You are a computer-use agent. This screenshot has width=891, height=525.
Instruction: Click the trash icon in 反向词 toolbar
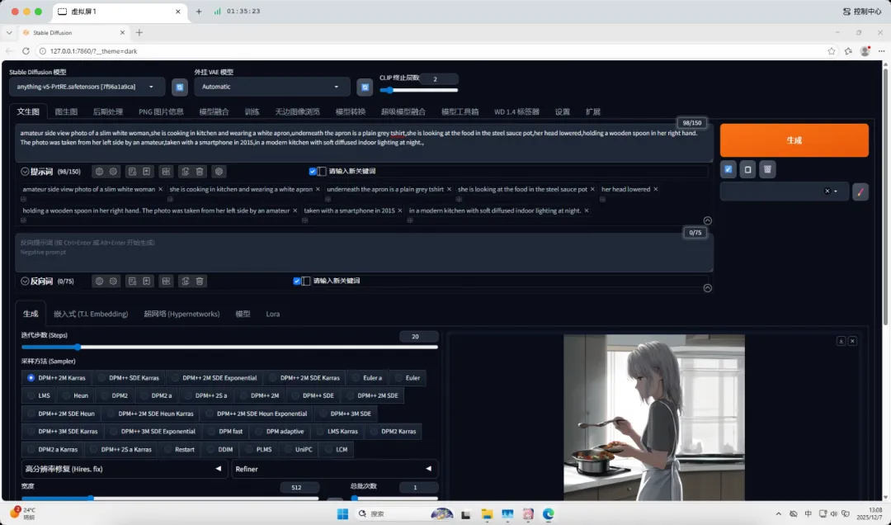point(200,281)
